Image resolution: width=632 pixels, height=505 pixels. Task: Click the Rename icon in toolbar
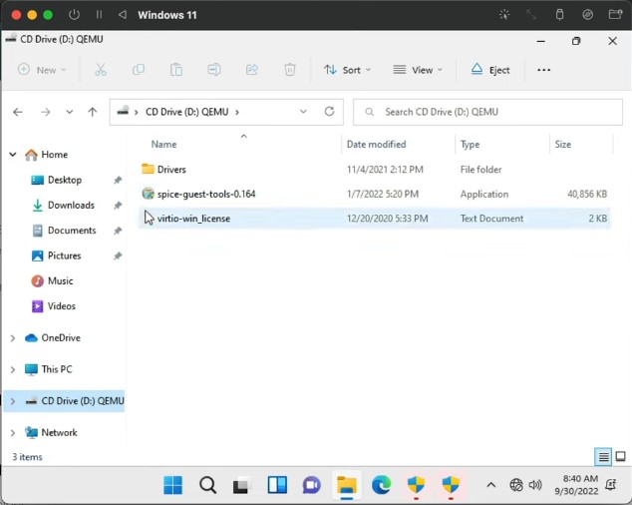[x=214, y=70]
